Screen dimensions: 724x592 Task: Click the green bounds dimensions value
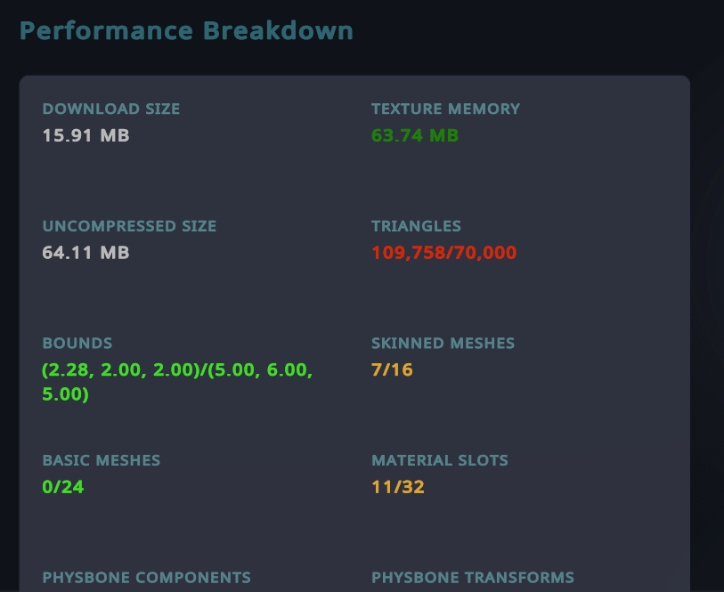click(x=177, y=381)
